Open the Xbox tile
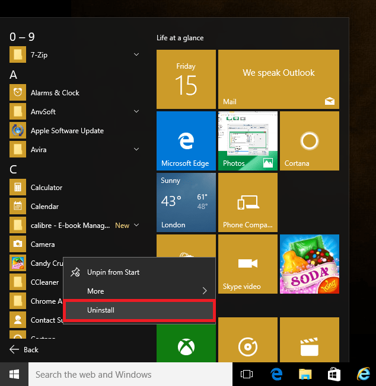The width and height of the screenshot is (376, 386). click(186, 343)
